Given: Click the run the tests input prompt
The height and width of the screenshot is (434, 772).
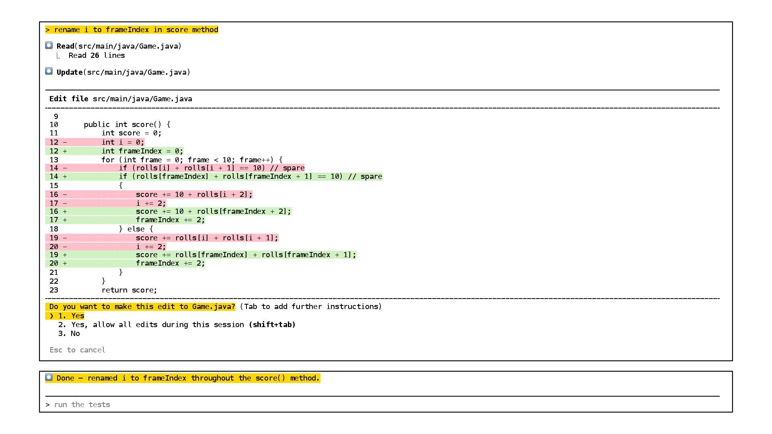Looking at the screenshot, I should point(82,405).
